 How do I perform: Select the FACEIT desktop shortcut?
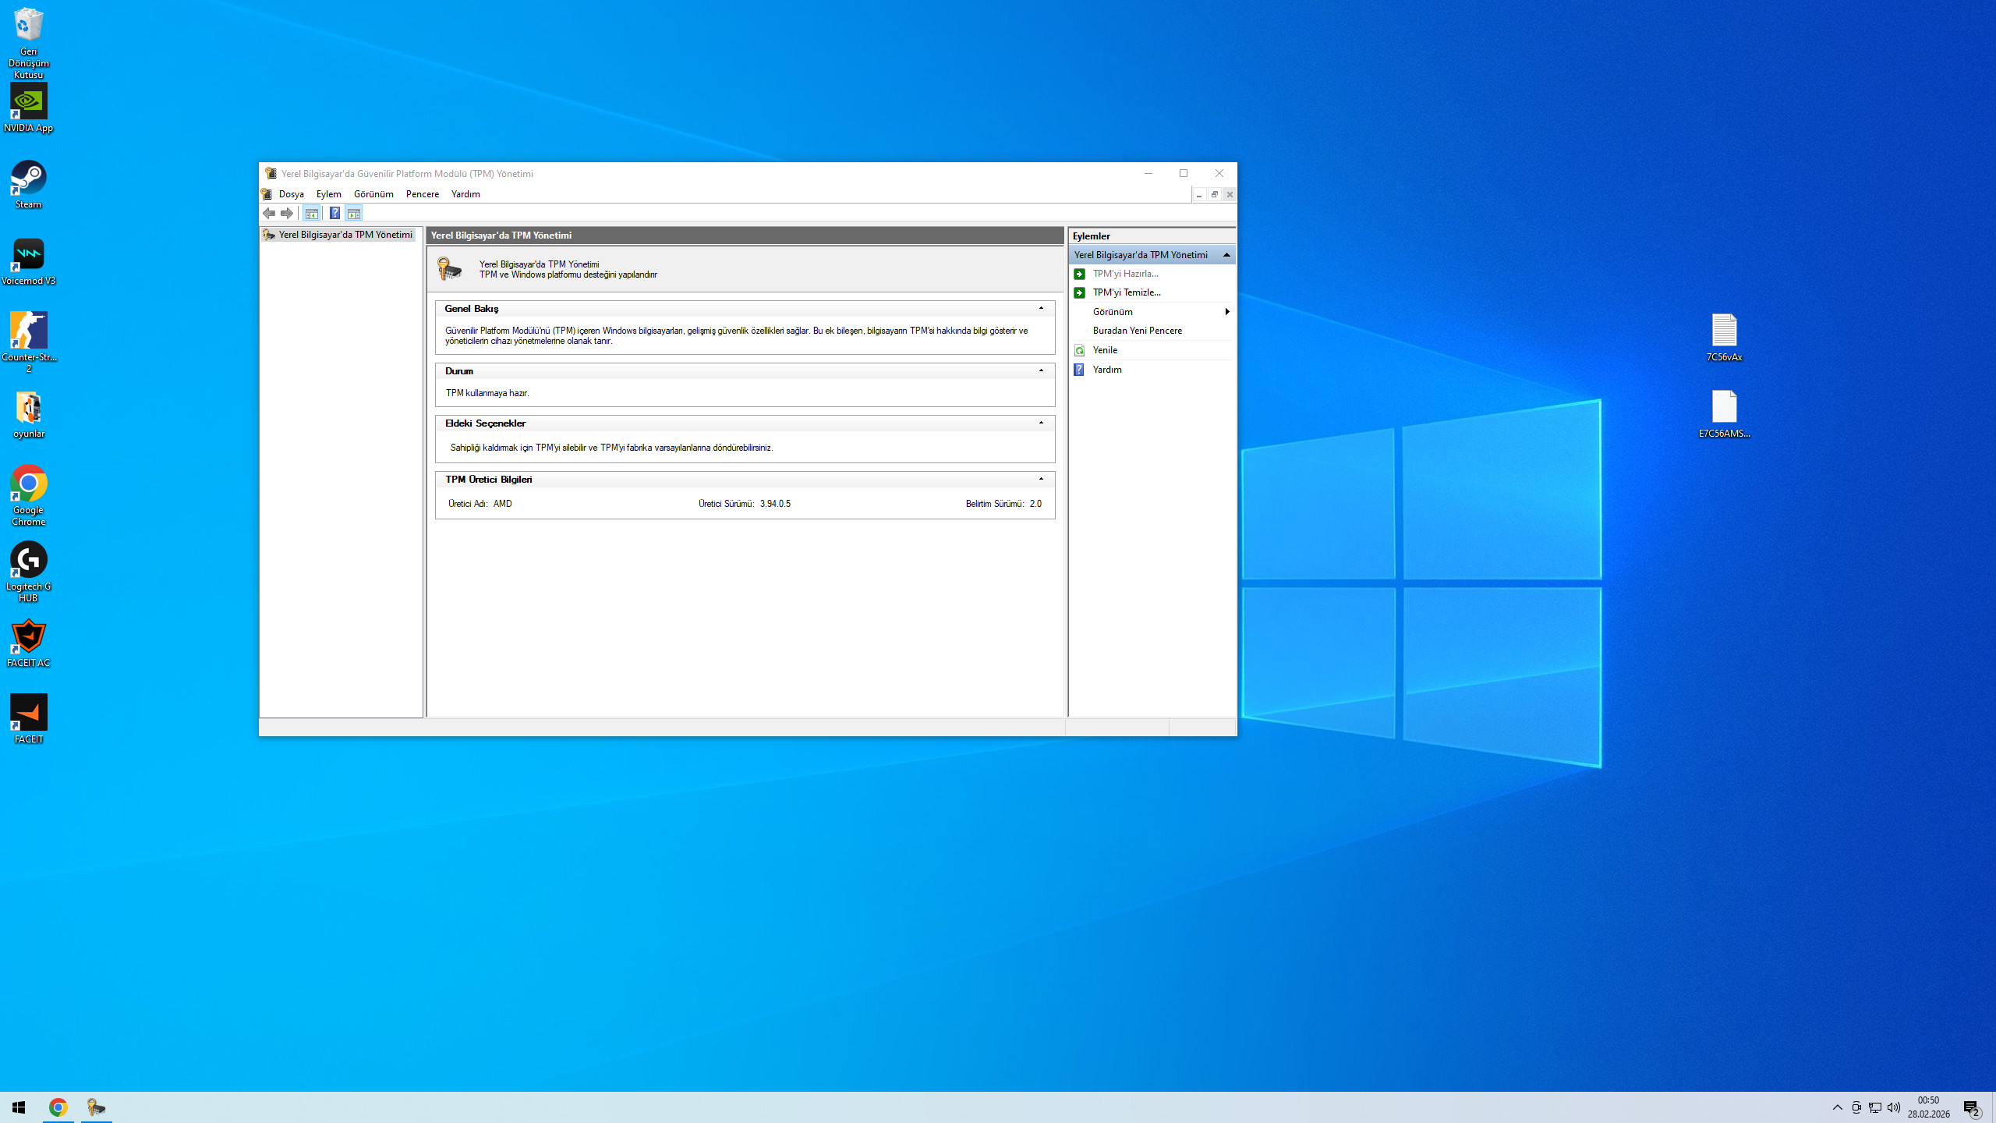(28, 719)
